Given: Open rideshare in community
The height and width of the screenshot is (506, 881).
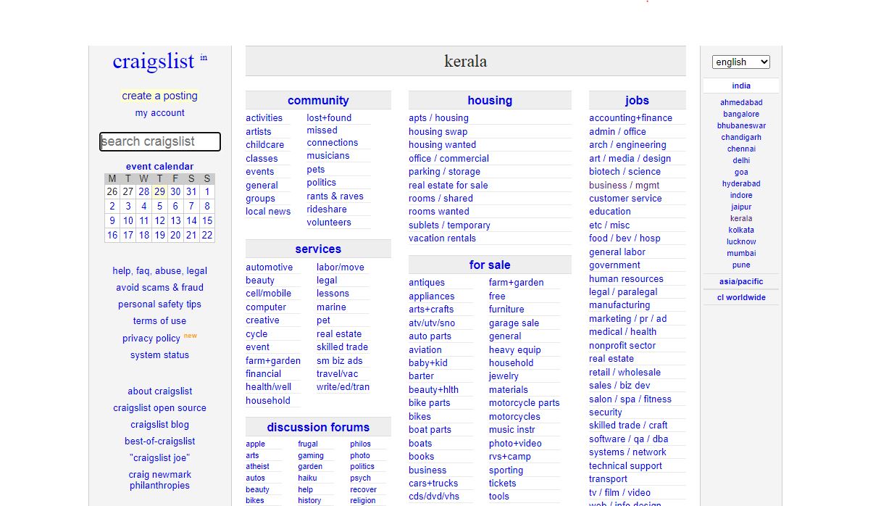Looking at the screenshot, I should (327, 210).
